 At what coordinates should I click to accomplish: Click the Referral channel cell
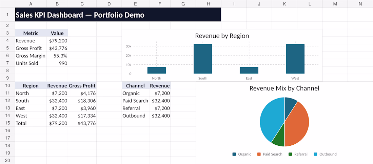[x=135, y=108]
